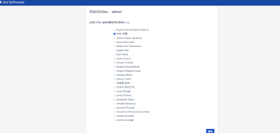Choose suomi (Suomi) radio button

point(115,58)
